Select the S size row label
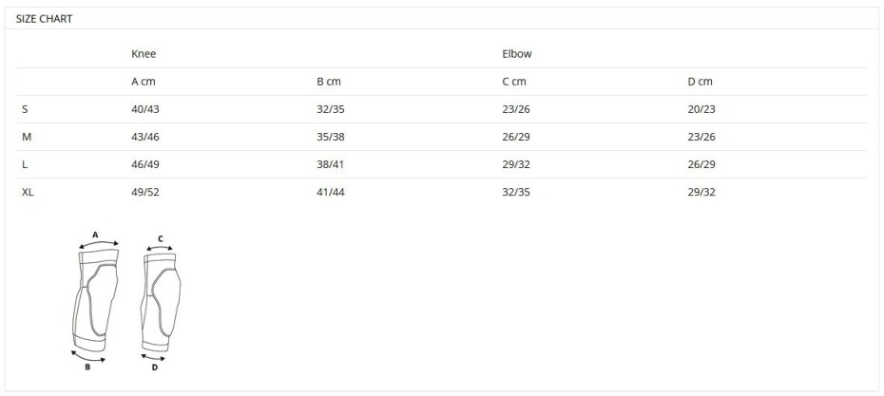 coord(25,109)
